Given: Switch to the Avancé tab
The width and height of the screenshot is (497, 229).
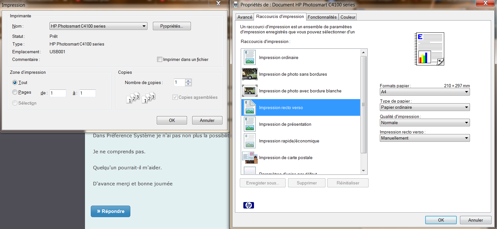Looking at the screenshot, I should pyautogui.click(x=245, y=17).
